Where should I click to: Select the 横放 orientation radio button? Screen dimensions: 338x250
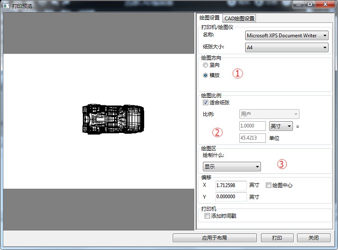(x=206, y=75)
